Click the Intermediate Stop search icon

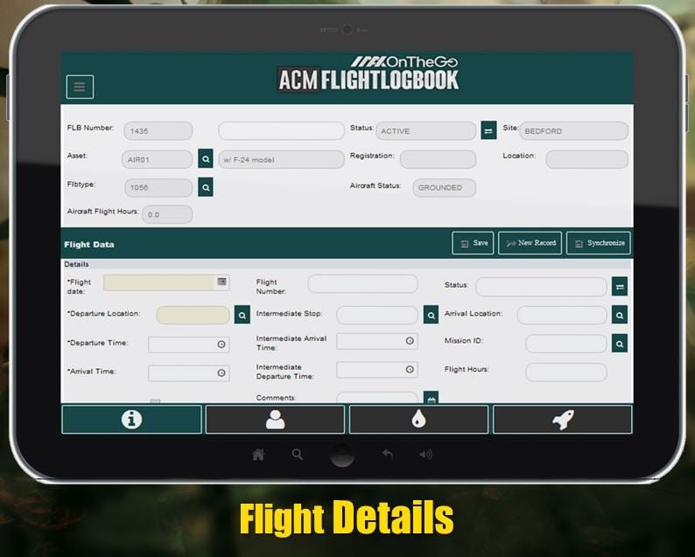pos(431,315)
